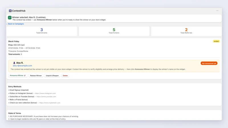
Task: Click the green success checkmark icon
Action: point(10,18)
